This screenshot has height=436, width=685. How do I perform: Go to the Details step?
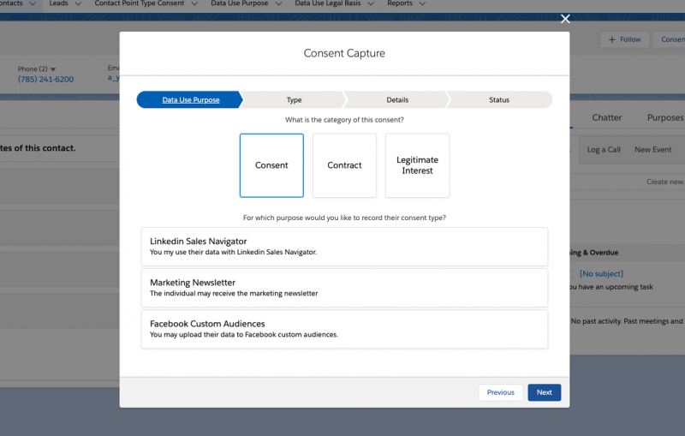tap(397, 99)
